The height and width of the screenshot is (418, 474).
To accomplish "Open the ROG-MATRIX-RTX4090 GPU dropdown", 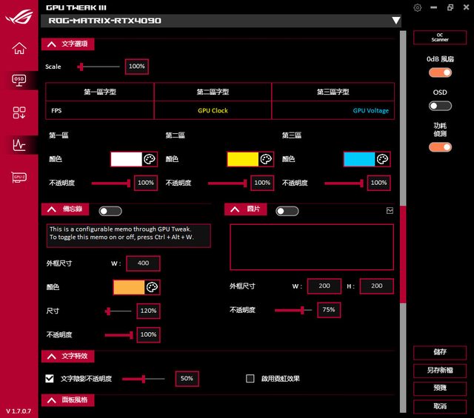I will 395,21.
